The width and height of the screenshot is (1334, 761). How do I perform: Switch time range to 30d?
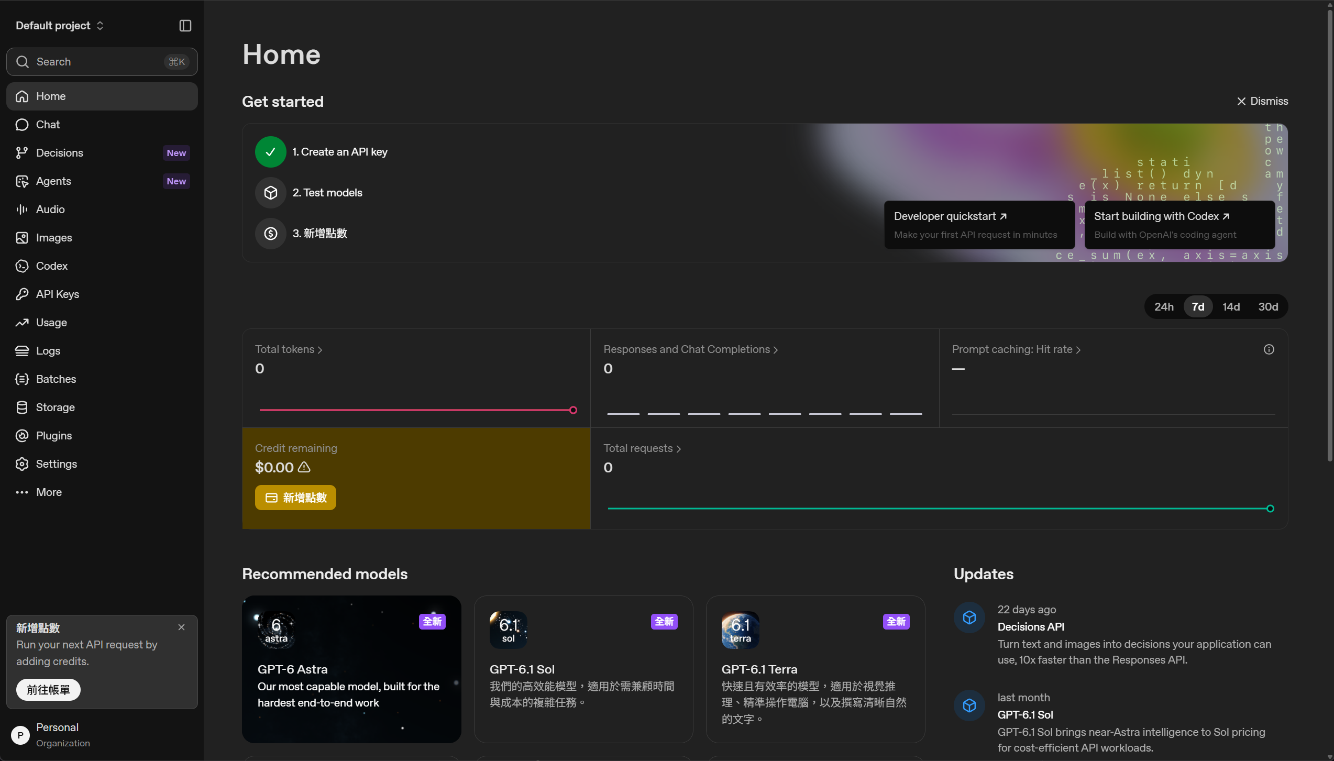click(x=1268, y=307)
